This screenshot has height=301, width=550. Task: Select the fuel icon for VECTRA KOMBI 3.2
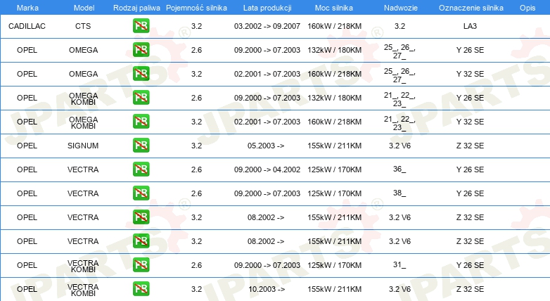click(141, 289)
